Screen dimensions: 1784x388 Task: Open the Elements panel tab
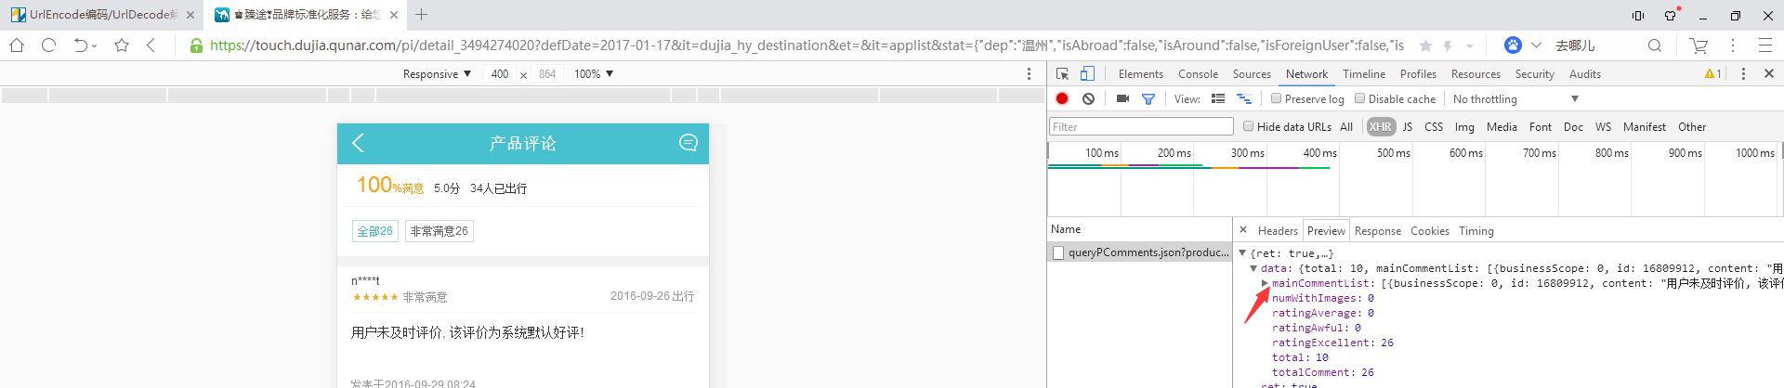pyautogui.click(x=1140, y=74)
